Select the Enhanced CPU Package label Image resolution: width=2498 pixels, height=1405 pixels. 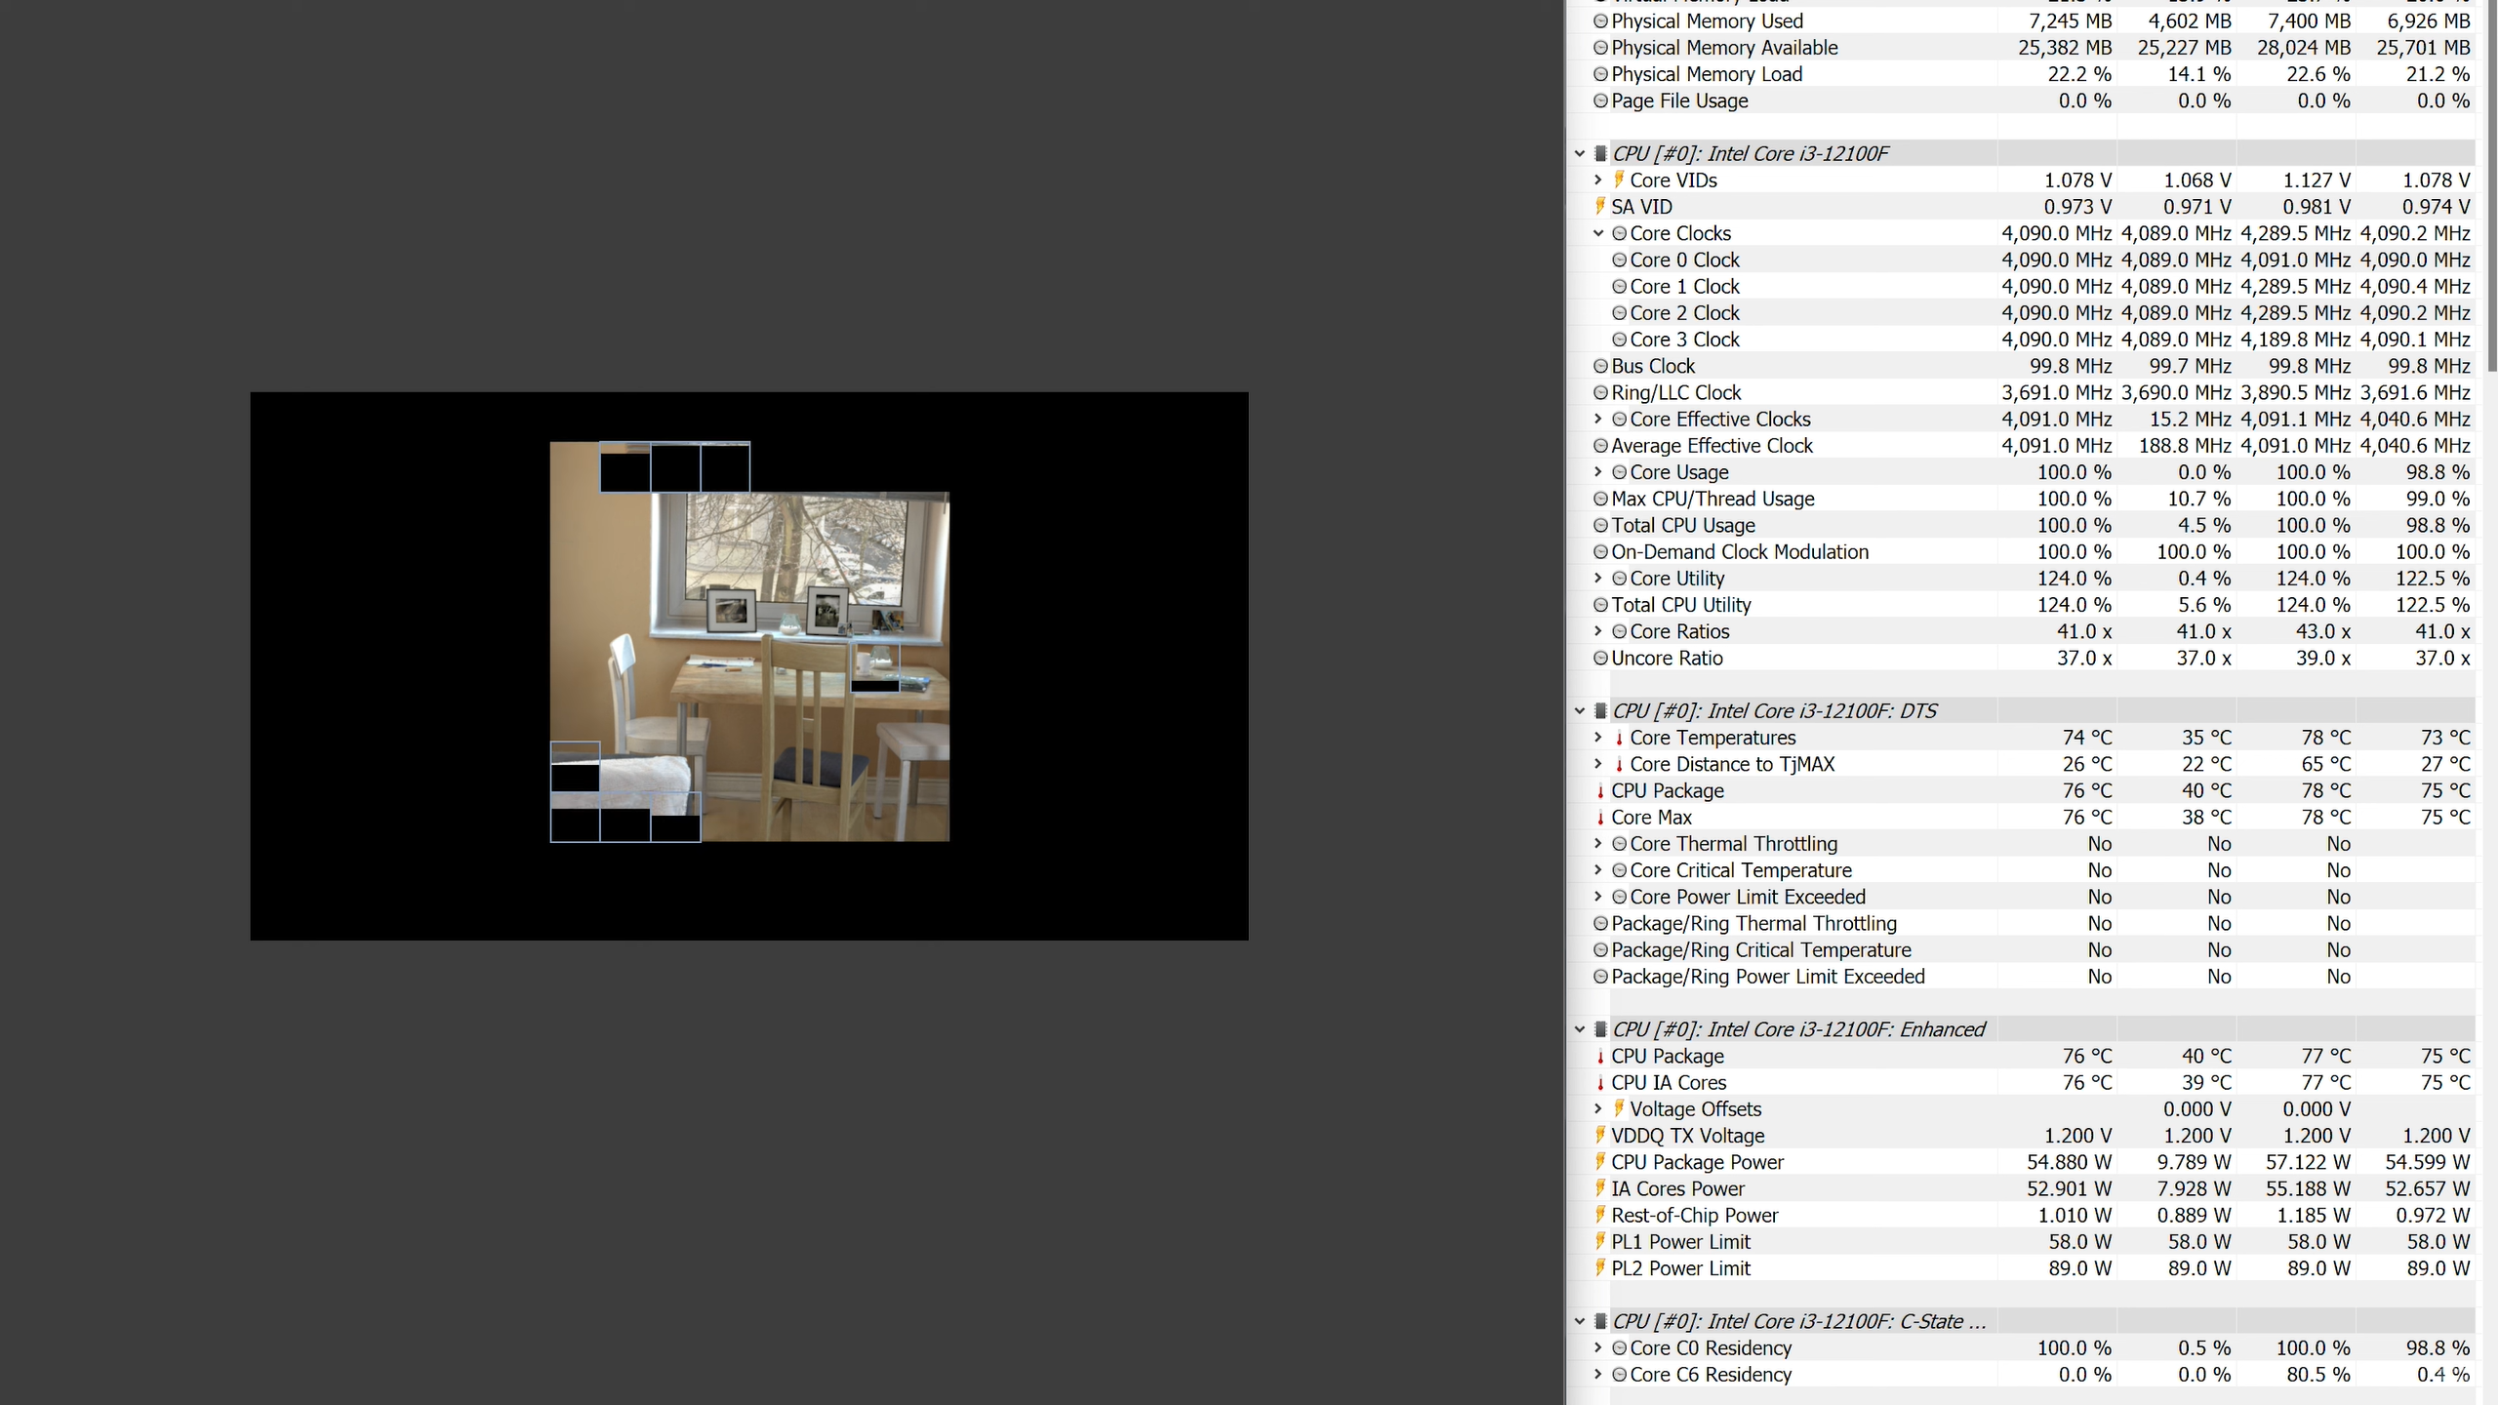(x=1667, y=1056)
